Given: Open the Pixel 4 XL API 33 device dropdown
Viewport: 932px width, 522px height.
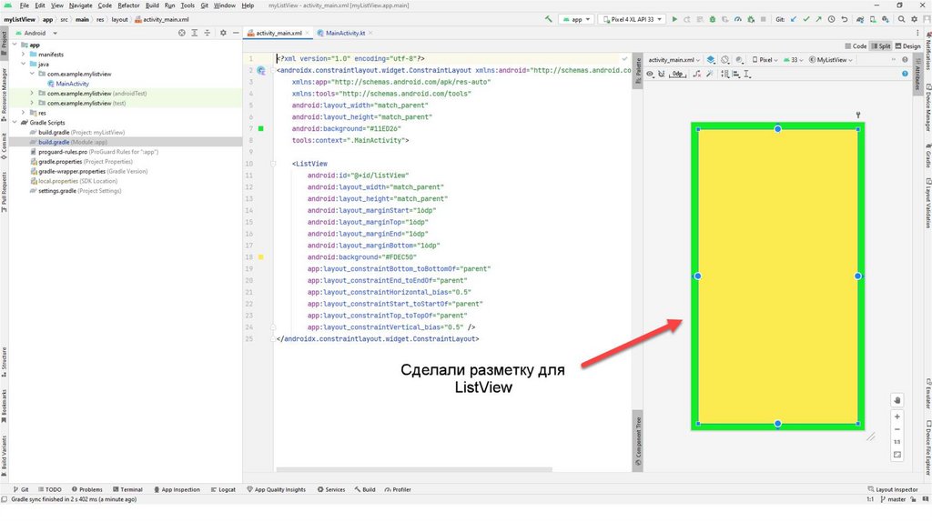Looking at the screenshot, I should point(631,18).
